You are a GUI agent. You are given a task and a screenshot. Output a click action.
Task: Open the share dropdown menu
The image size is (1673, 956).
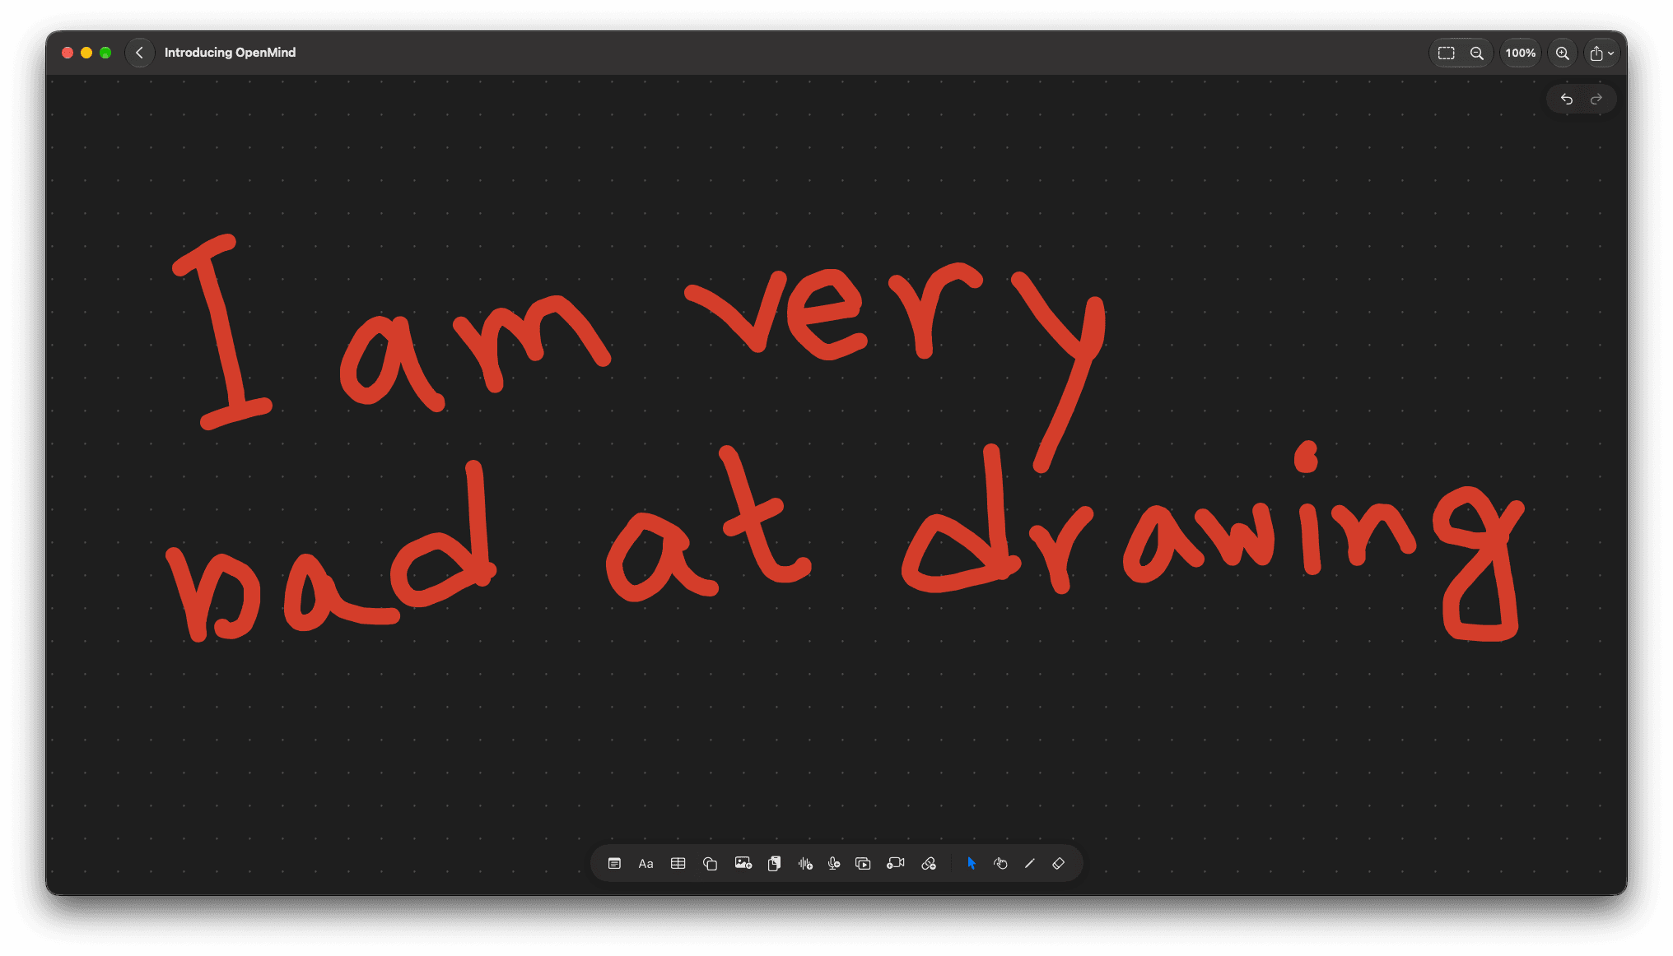point(1601,53)
